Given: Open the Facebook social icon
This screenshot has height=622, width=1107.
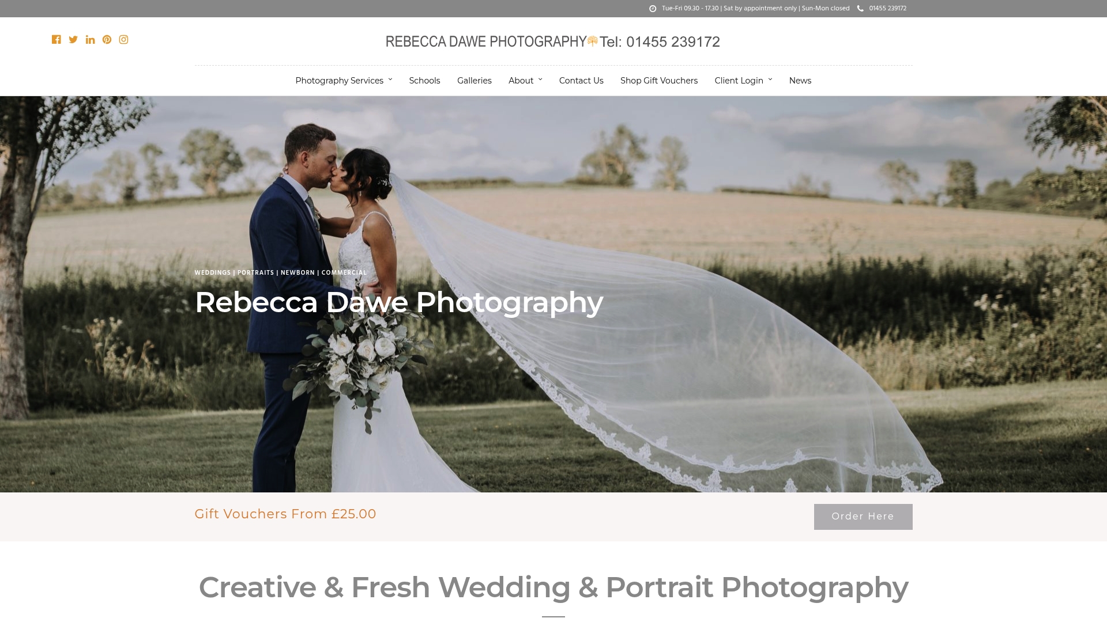Looking at the screenshot, I should pos(56,40).
